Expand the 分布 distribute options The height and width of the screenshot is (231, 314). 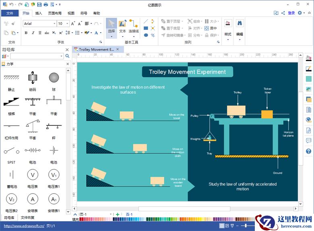tap(195, 35)
